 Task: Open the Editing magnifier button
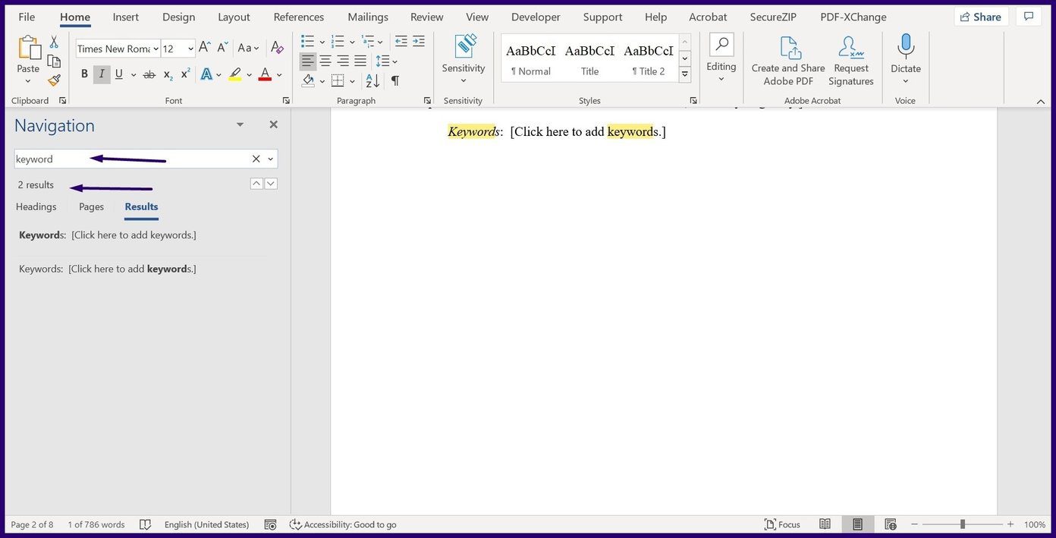[x=721, y=58]
